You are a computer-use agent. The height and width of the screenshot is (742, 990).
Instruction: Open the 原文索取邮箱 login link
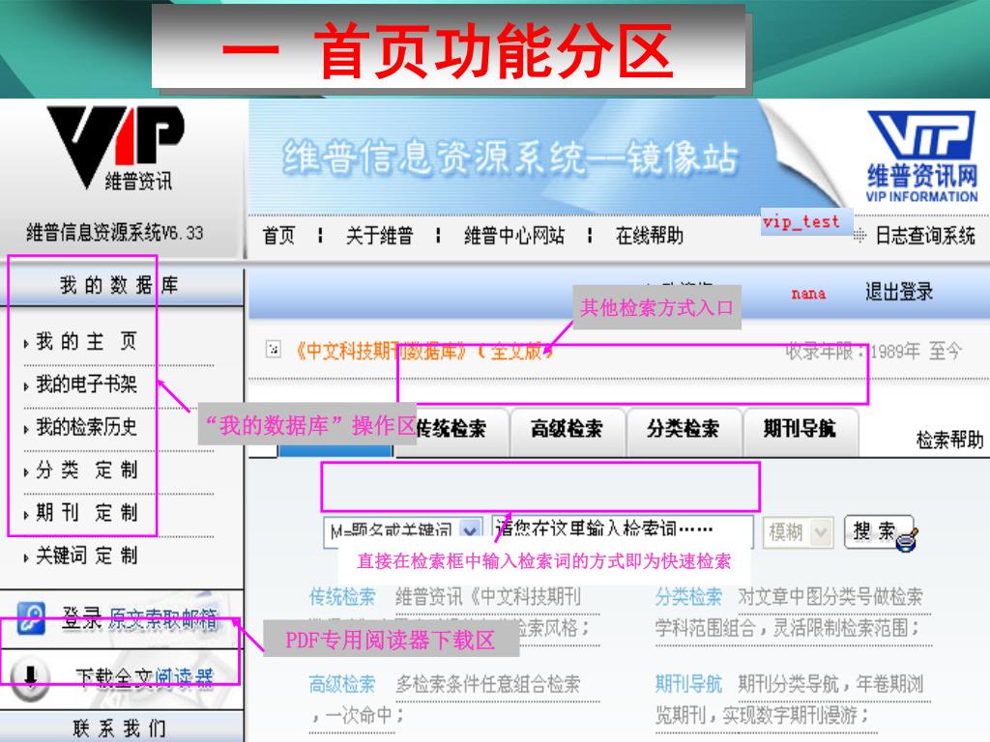point(163,619)
